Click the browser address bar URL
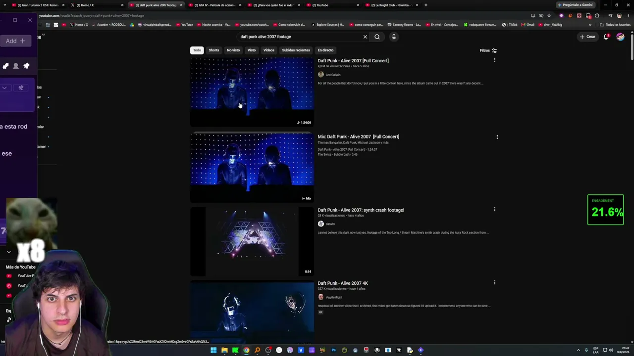This screenshot has height=356, width=634. point(92,15)
